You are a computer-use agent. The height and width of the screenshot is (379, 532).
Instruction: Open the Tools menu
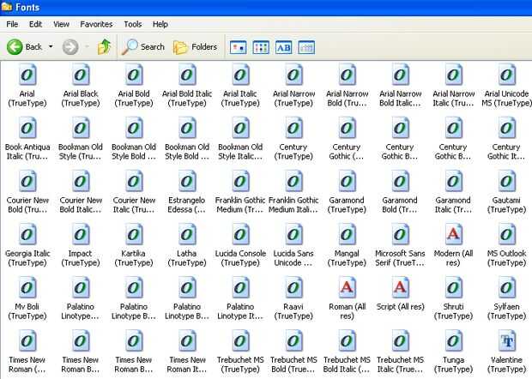(x=133, y=24)
